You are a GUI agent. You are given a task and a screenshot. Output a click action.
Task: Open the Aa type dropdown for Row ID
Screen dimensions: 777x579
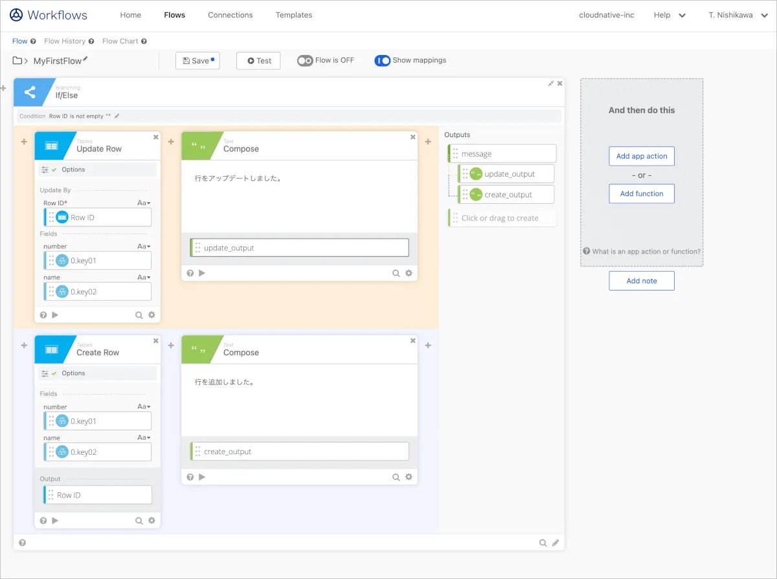coord(144,203)
